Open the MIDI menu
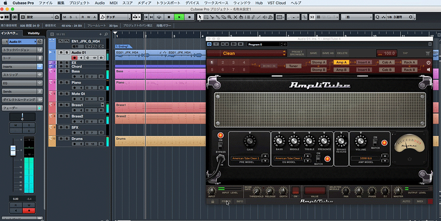Viewport: 441px width, 221px height. (x=113, y=3)
